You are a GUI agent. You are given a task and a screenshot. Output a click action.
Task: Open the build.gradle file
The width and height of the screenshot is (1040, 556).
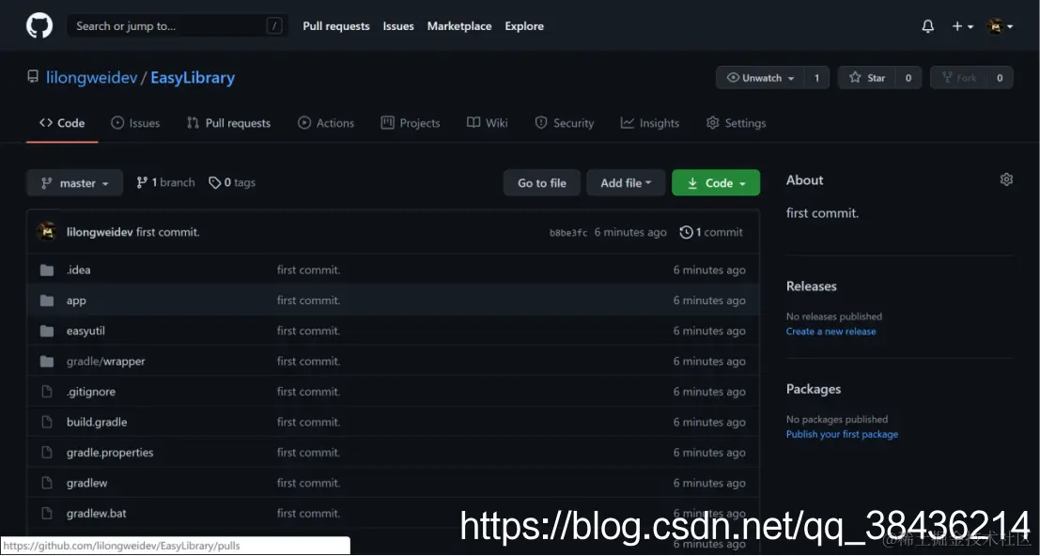(97, 422)
